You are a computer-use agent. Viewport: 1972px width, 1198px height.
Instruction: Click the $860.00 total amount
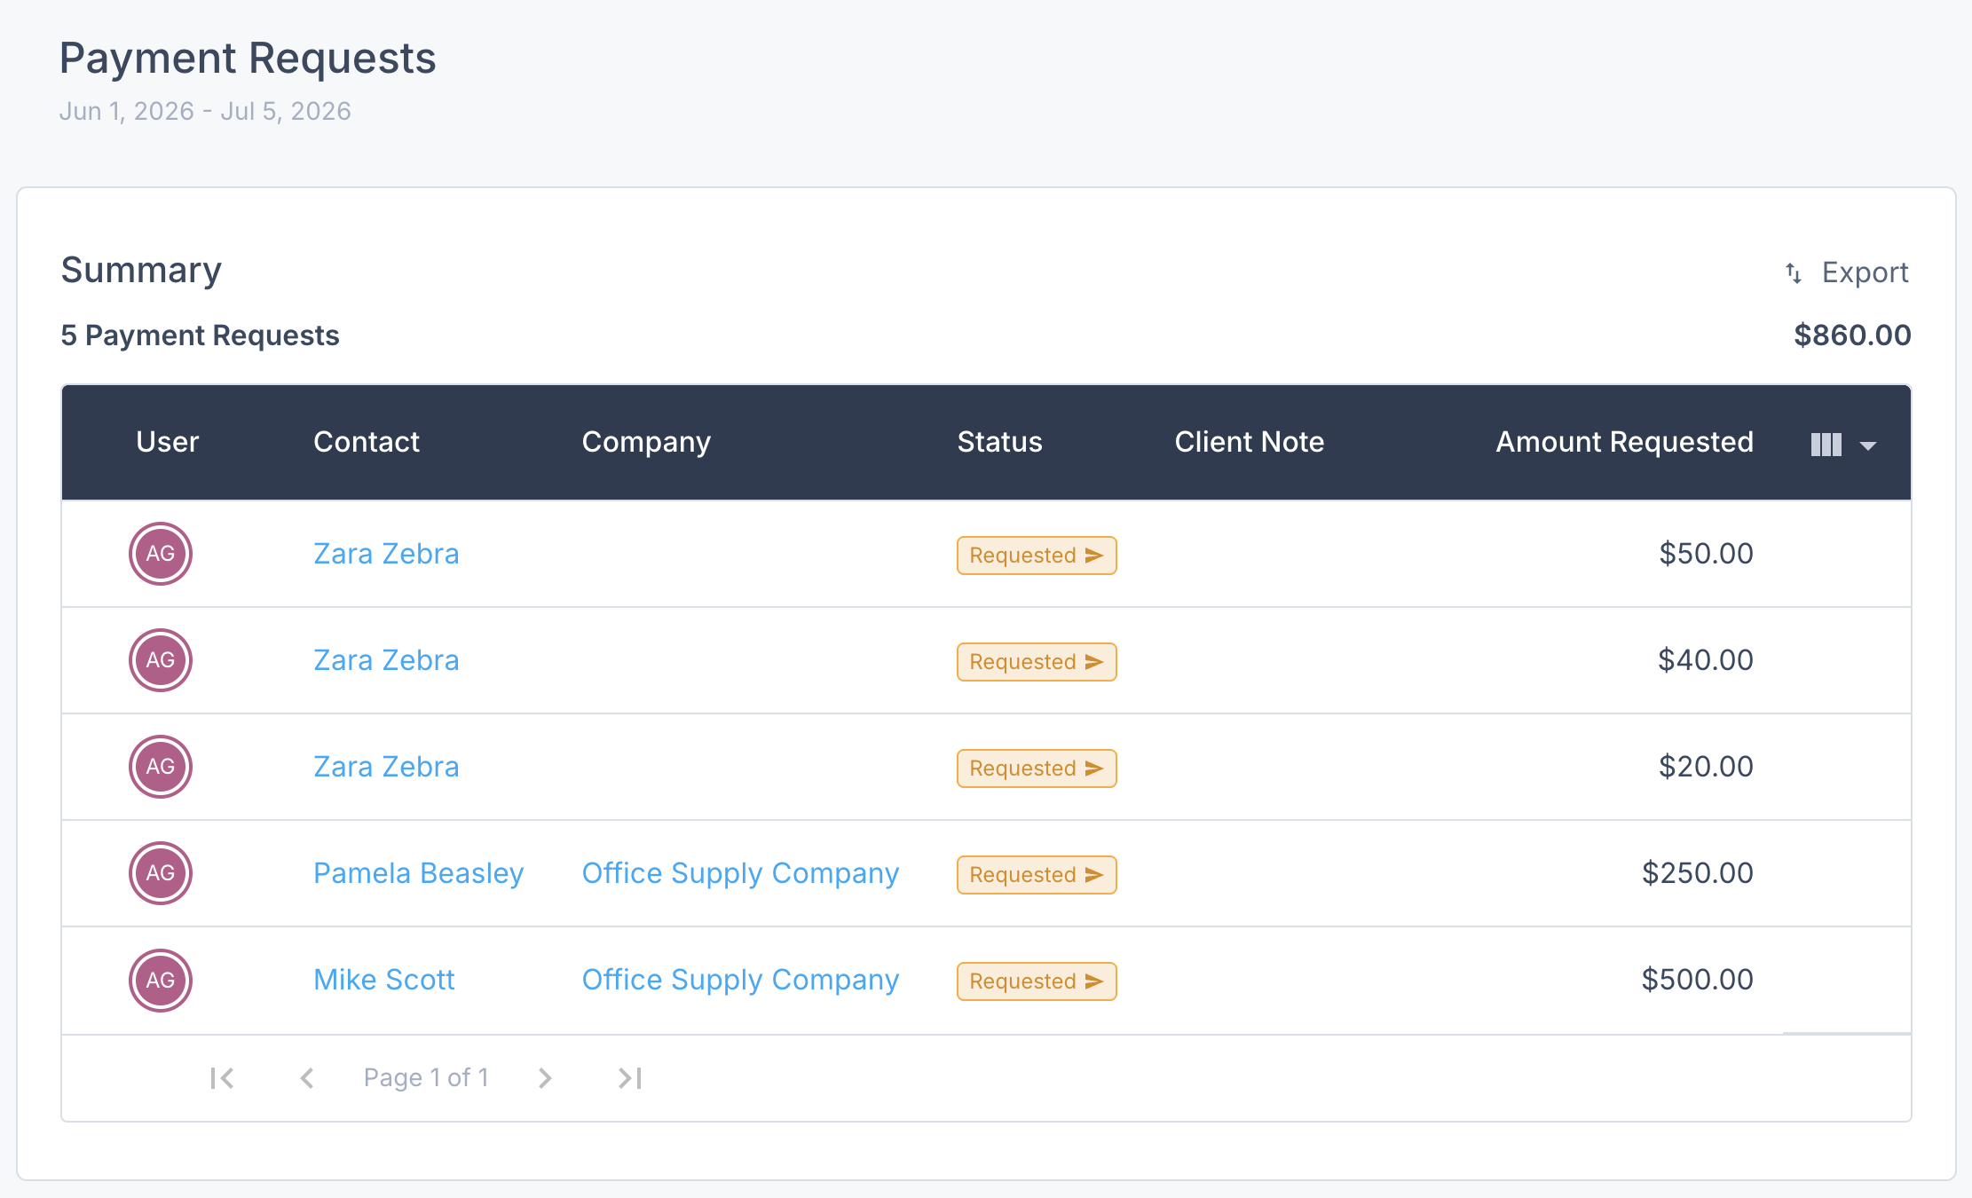[x=1852, y=335]
